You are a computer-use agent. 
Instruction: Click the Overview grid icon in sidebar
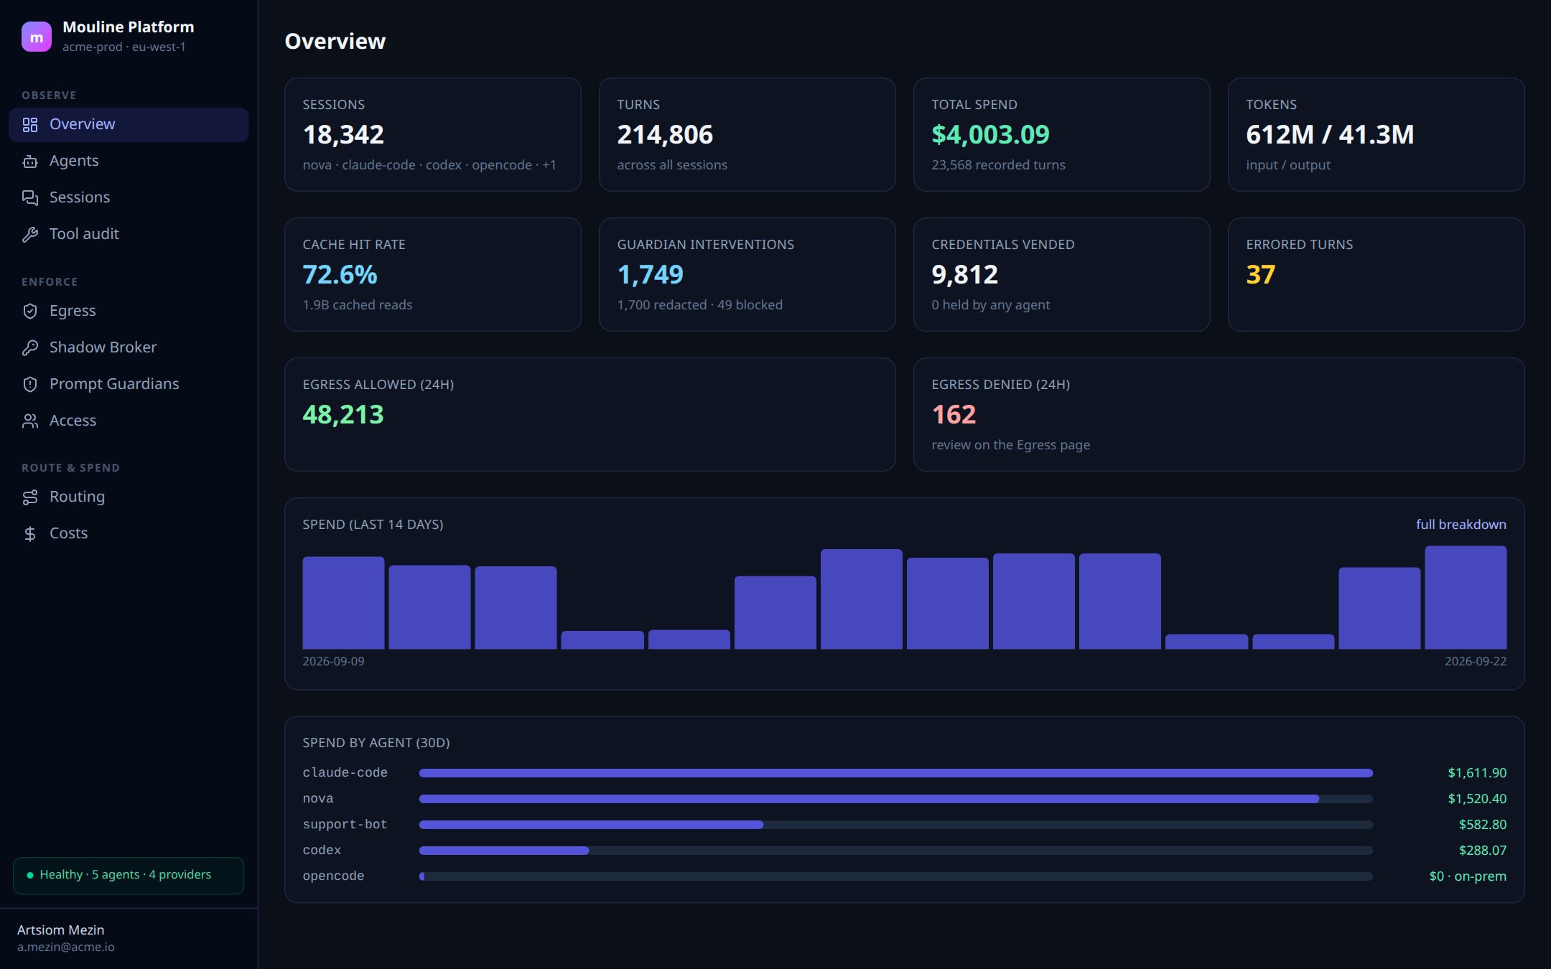(30, 125)
